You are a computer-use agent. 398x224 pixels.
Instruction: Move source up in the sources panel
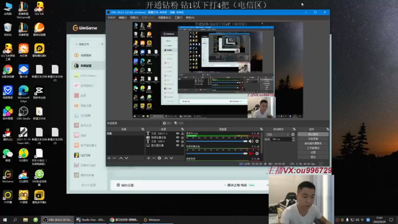tap(166, 158)
